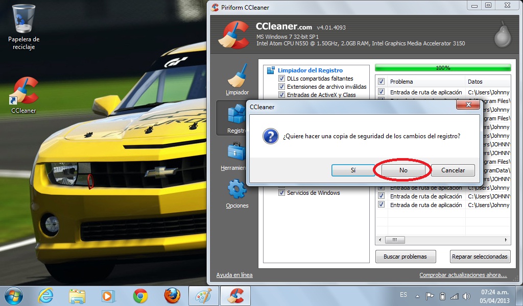The image size is (523, 306).
Task: Launch Google Chrome from the taskbar
Action: point(142,295)
